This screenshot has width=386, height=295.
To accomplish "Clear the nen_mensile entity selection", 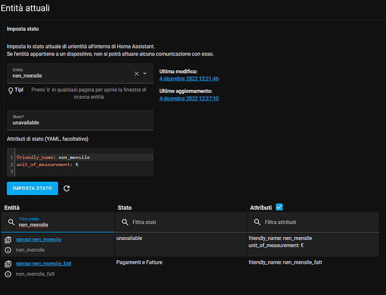I will coord(136,74).
